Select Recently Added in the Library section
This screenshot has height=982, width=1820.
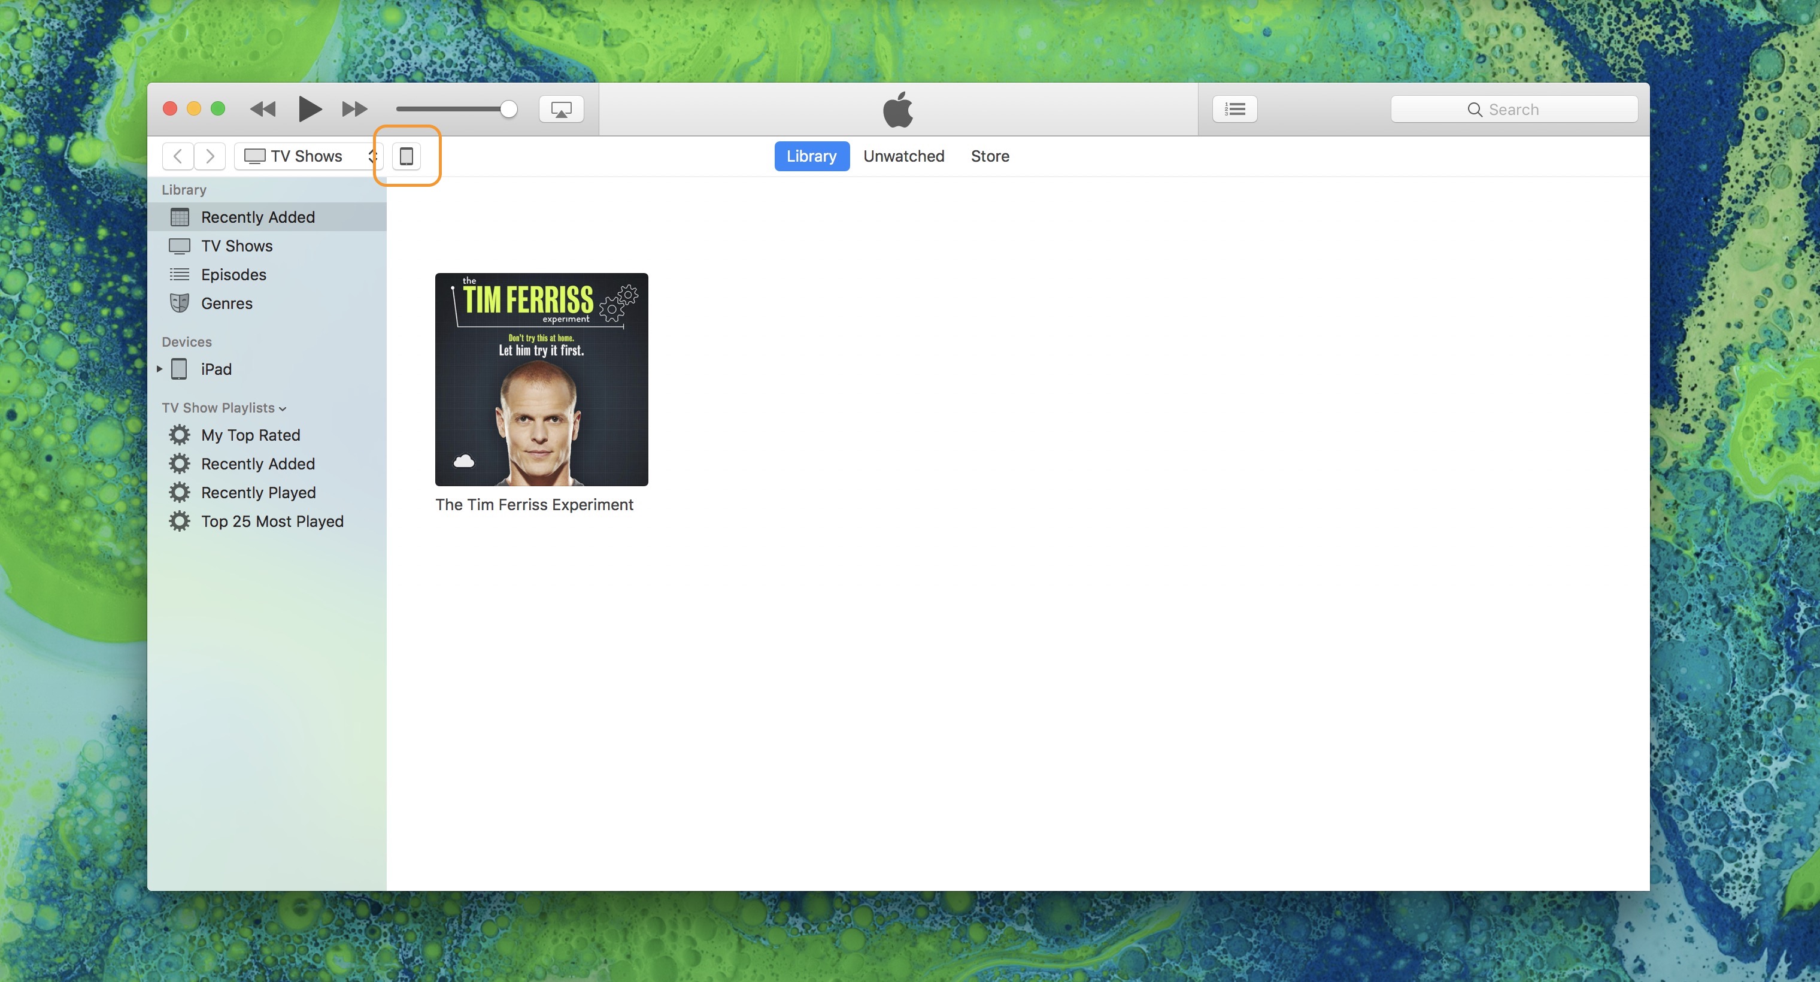point(257,217)
